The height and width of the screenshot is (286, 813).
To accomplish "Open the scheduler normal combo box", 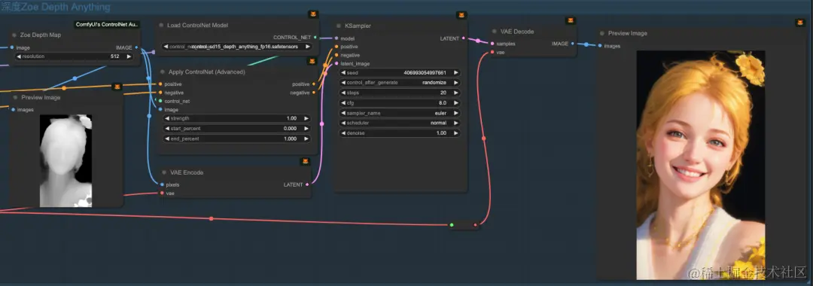I will pyautogui.click(x=399, y=123).
